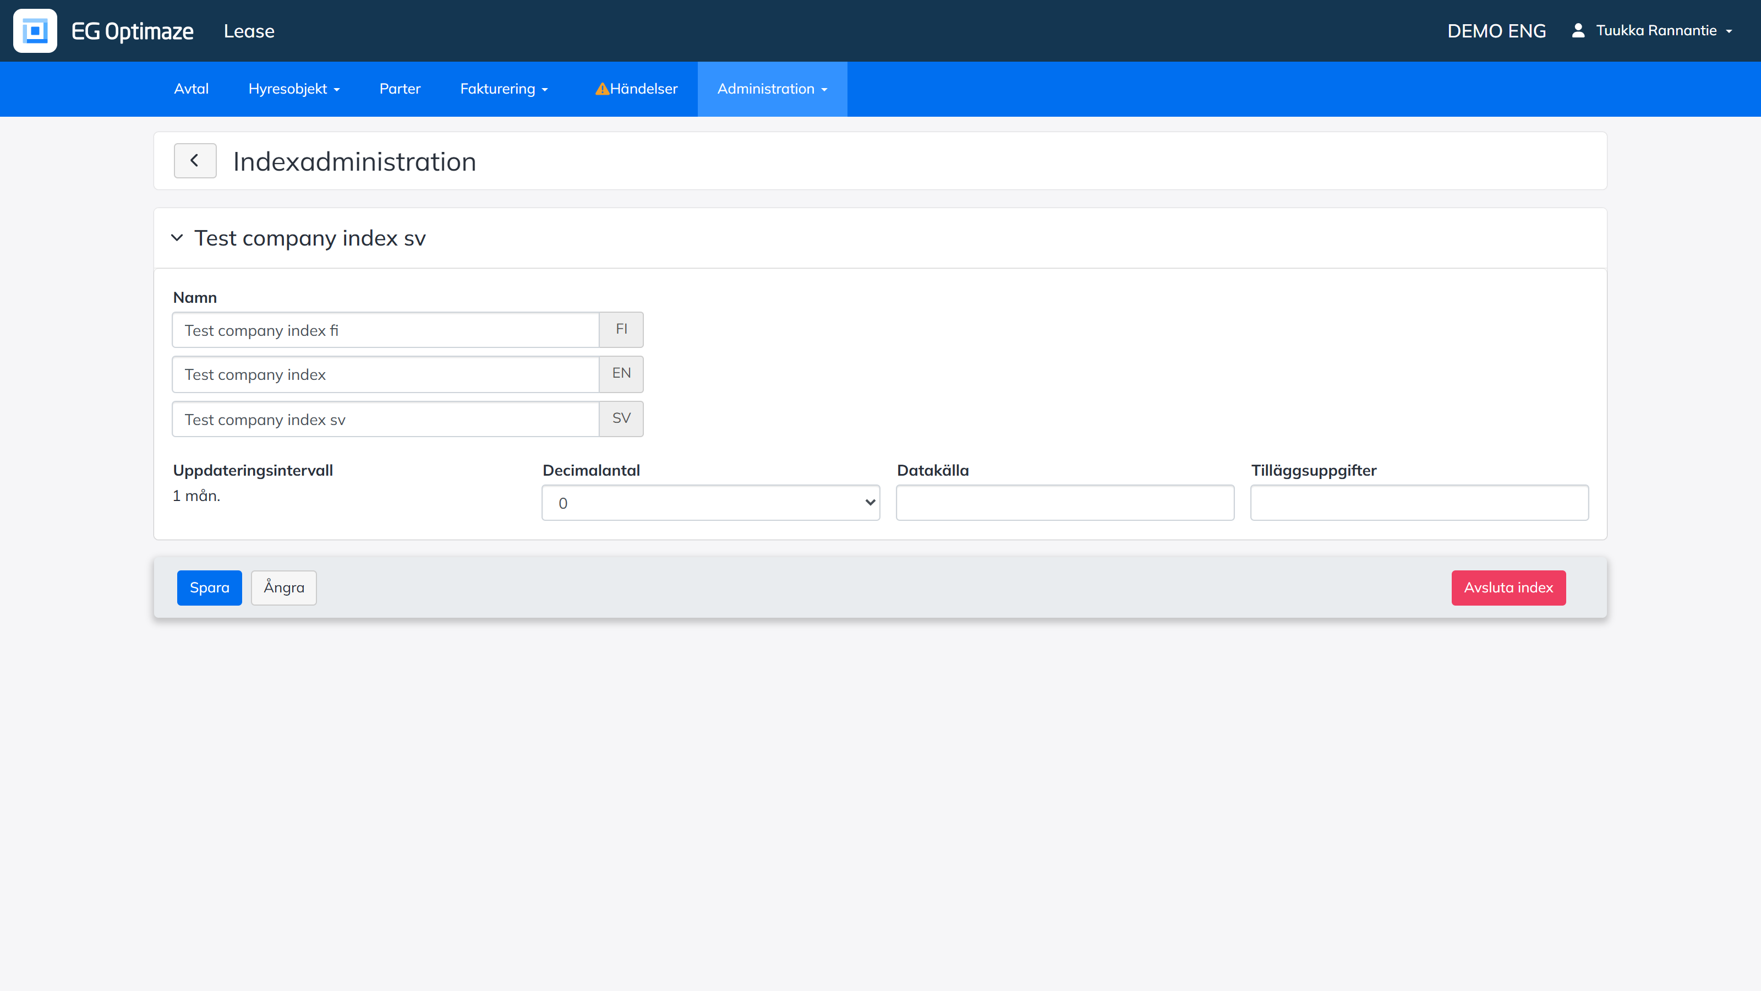This screenshot has height=991, width=1761.
Task: Click the Uppdateringsintervall label
Action: [253, 471]
